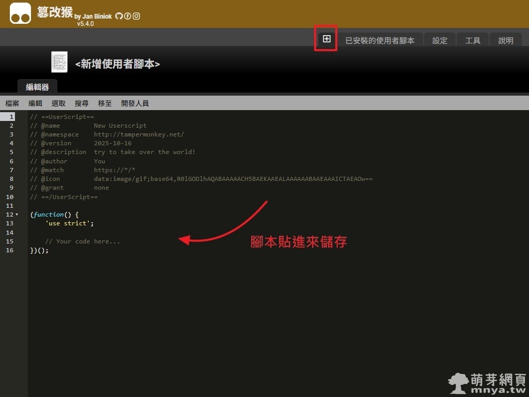Click line number 1 in the gutter
The image size is (529, 397).
(x=11, y=117)
